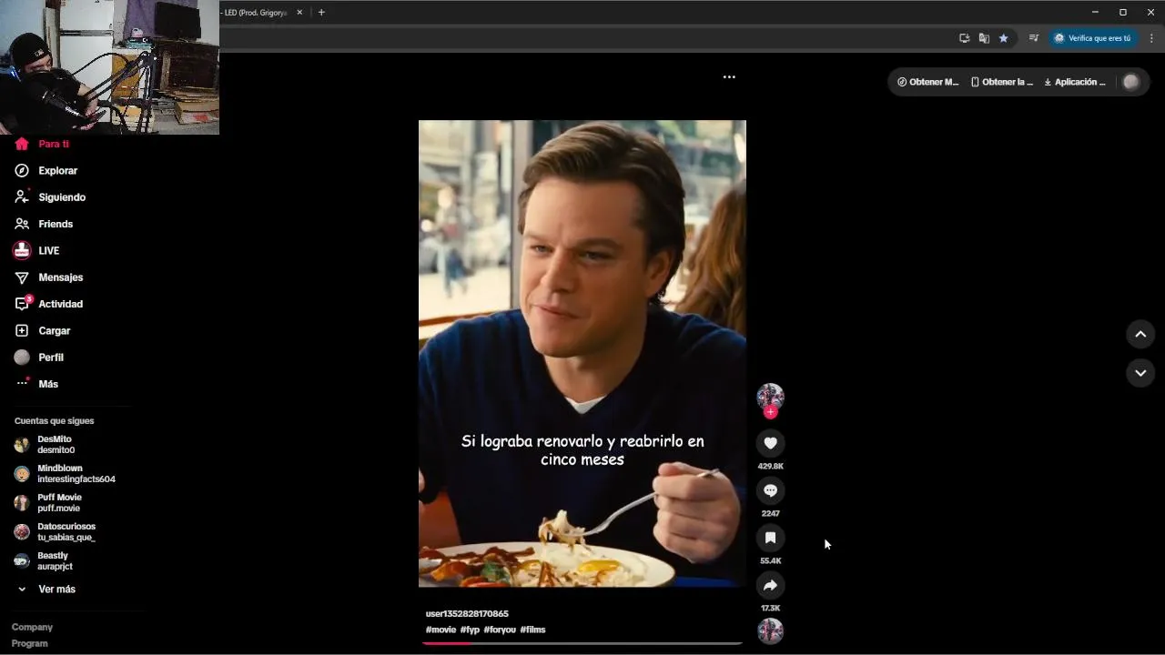Click the #fyp hashtag
1165x655 pixels.
point(470,630)
